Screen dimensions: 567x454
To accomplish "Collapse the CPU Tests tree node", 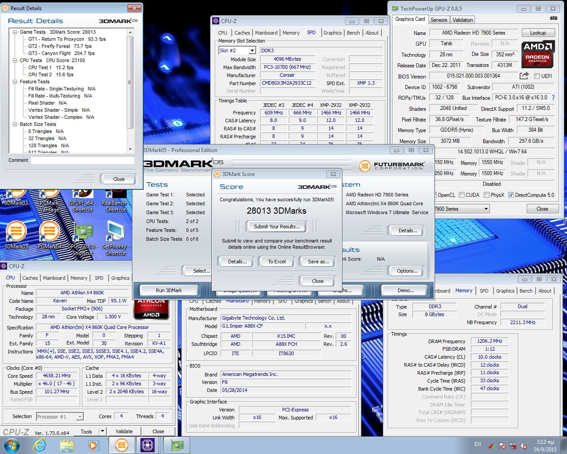I will 15,60.
